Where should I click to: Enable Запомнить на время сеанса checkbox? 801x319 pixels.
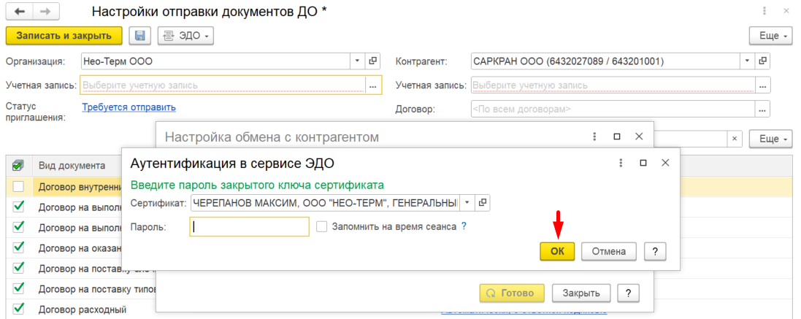point(321,226)
